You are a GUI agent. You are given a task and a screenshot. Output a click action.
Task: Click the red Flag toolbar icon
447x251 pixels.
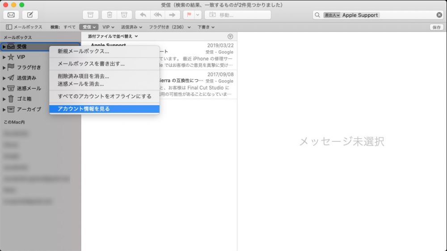click(189, 15)
